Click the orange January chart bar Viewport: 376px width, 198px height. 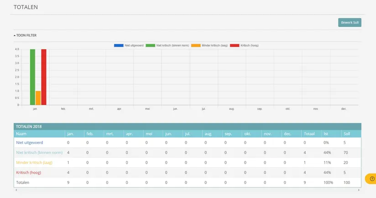[38, 97]
